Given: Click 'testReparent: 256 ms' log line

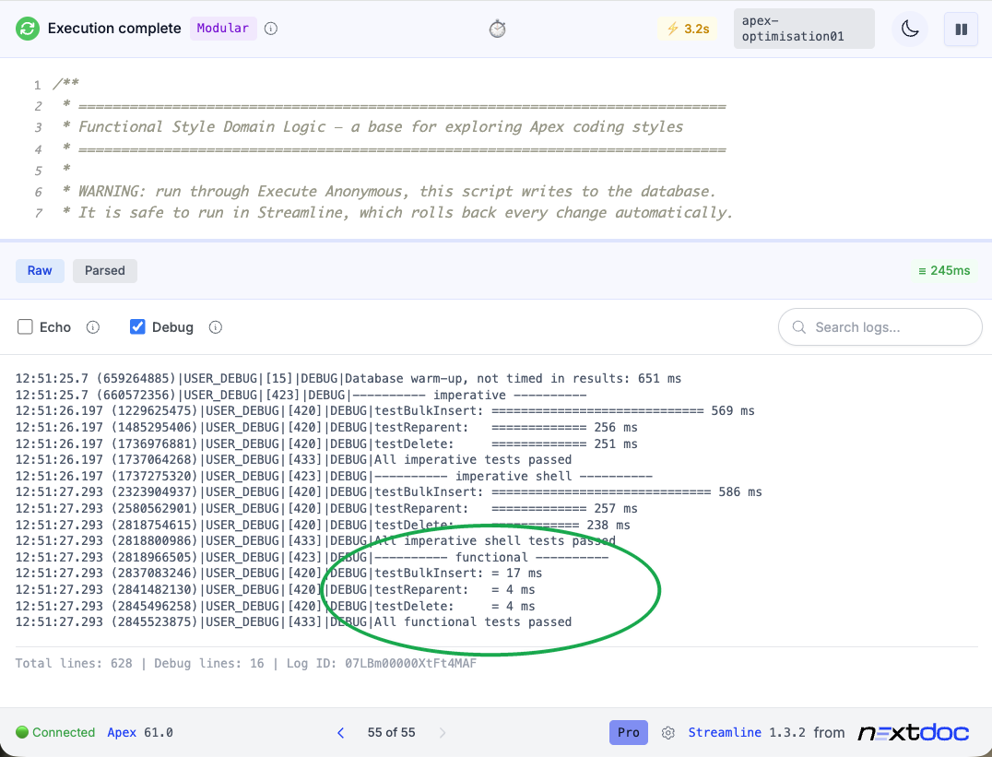Looking at the screenshot, I should point(326,427).
